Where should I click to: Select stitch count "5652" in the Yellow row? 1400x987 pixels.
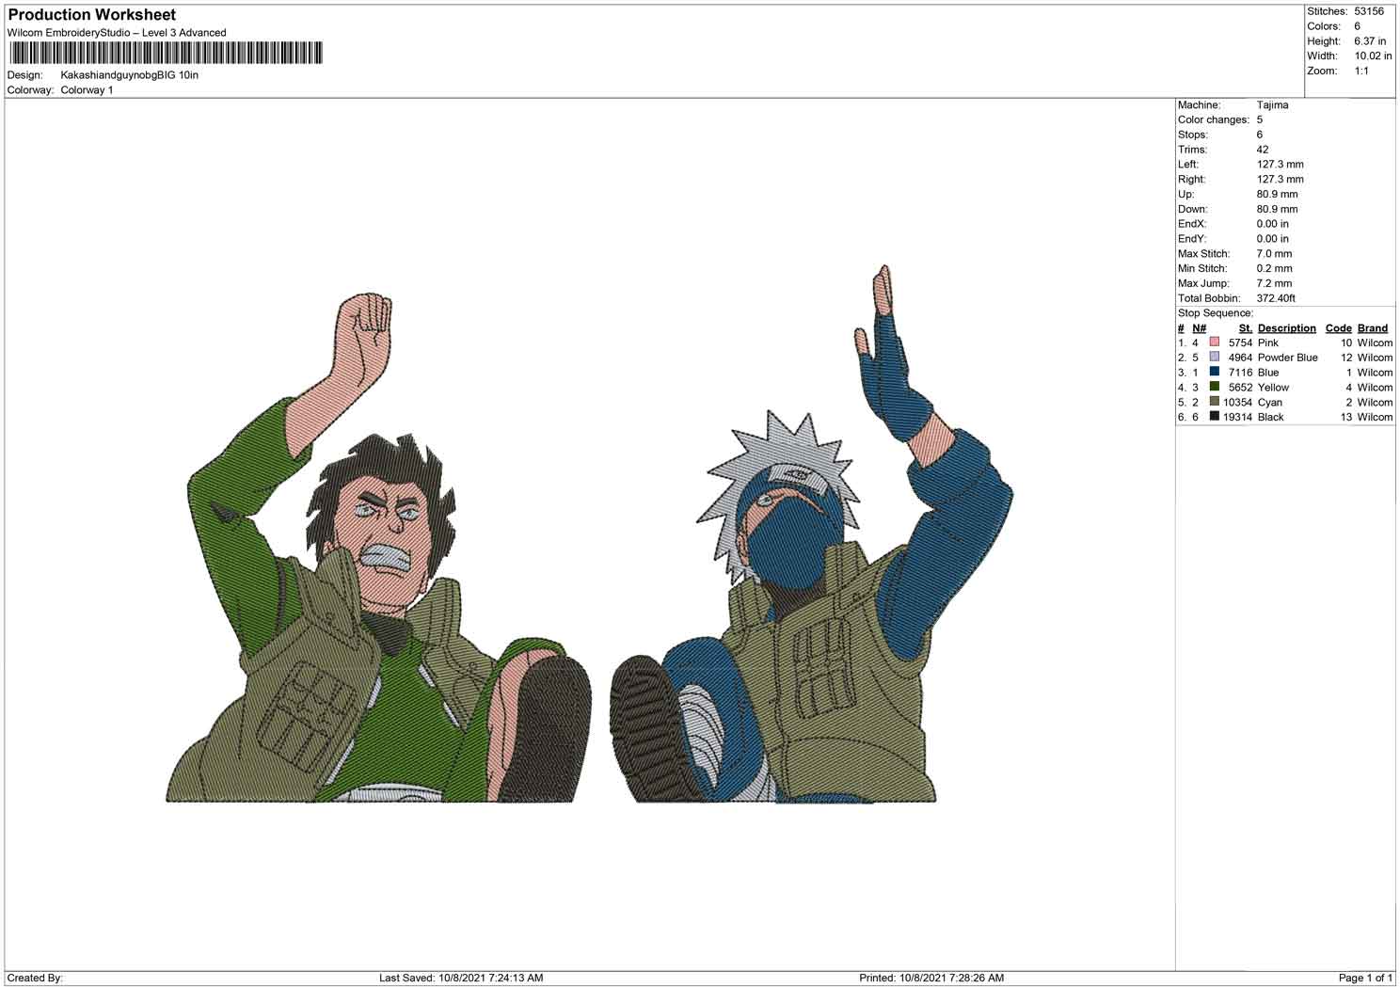coord(1240,388)
